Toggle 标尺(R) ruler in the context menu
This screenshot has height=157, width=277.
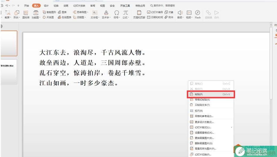[x=211, y=111]
